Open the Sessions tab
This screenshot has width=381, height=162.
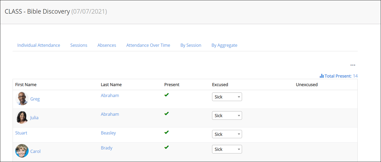coord(79,45)
